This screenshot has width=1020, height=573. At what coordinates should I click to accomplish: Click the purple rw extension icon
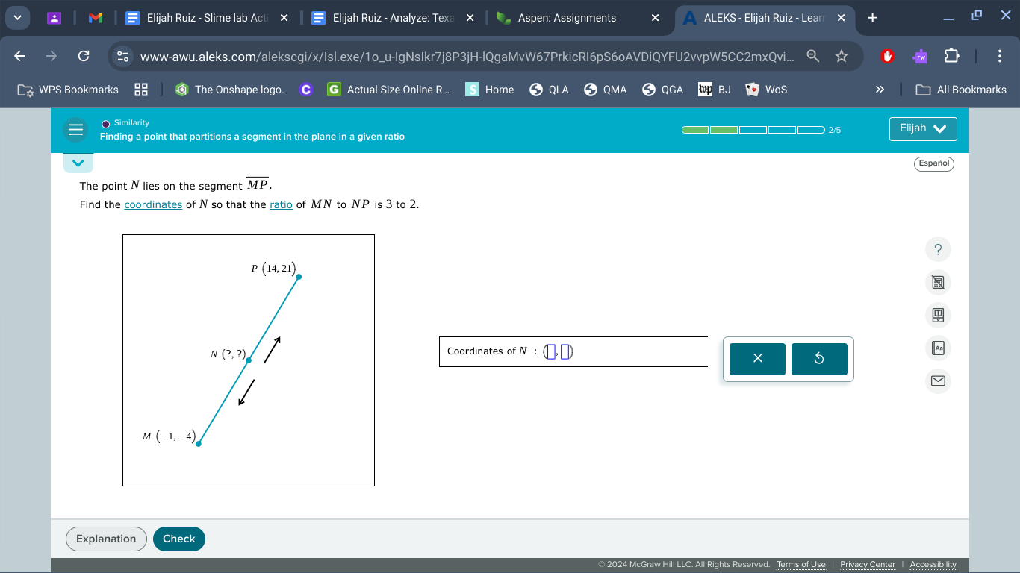(x=921, y=56)
